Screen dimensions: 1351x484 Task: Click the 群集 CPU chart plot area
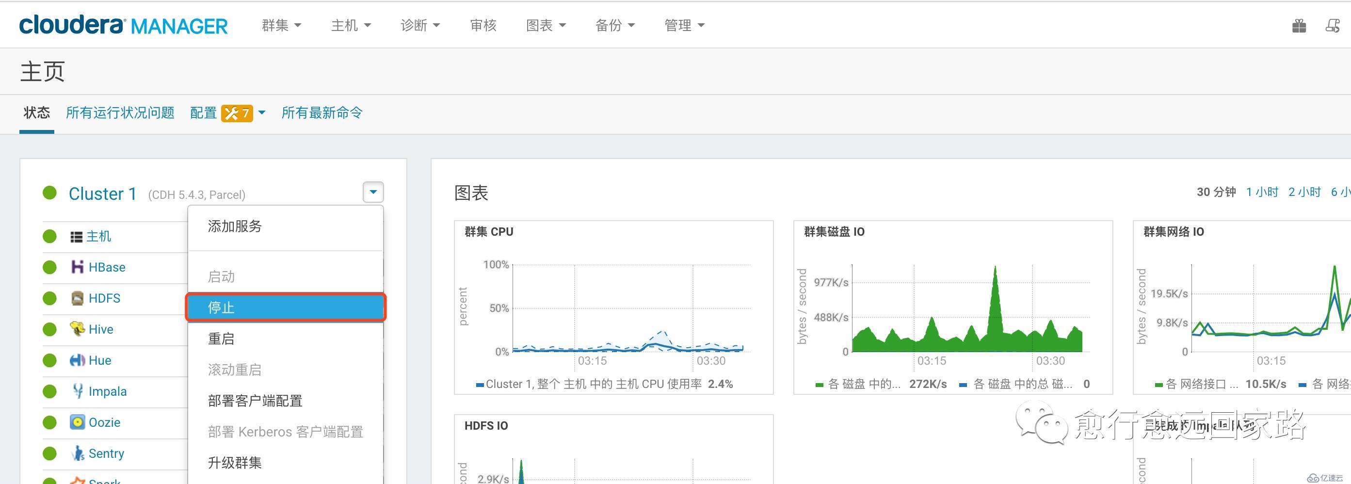[632, 308]
